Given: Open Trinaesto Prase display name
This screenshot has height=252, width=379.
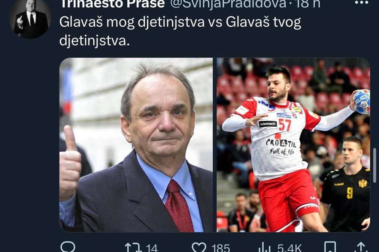Looking at the screenshot, I should tap(112, 4).
